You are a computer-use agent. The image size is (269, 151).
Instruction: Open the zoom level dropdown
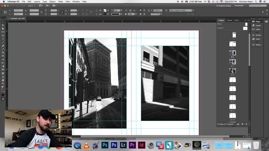click(31, 5)
